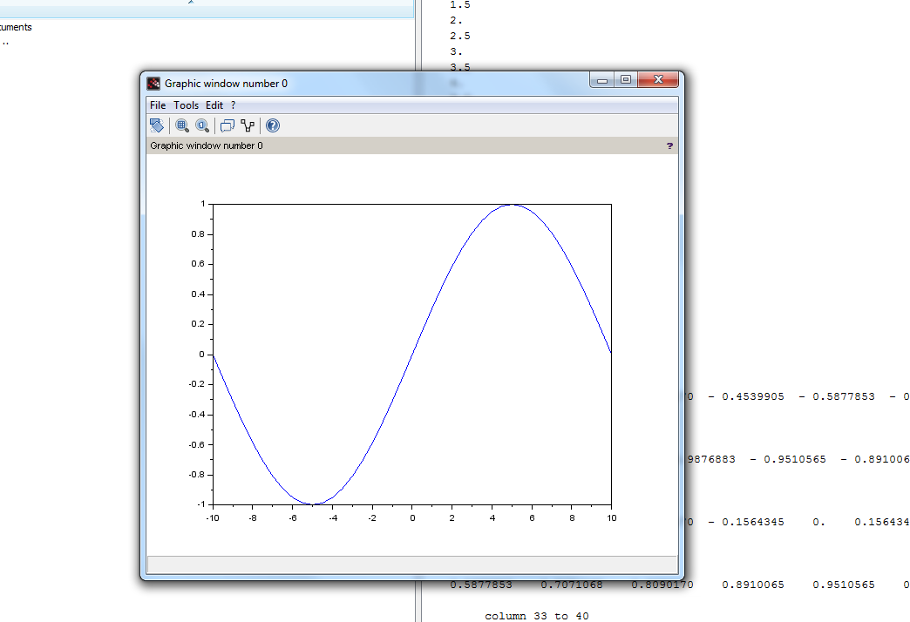The image size is (910, 622).
Task: Click the 'column 33 to 40' console text
Action: [x=537, y=616]
